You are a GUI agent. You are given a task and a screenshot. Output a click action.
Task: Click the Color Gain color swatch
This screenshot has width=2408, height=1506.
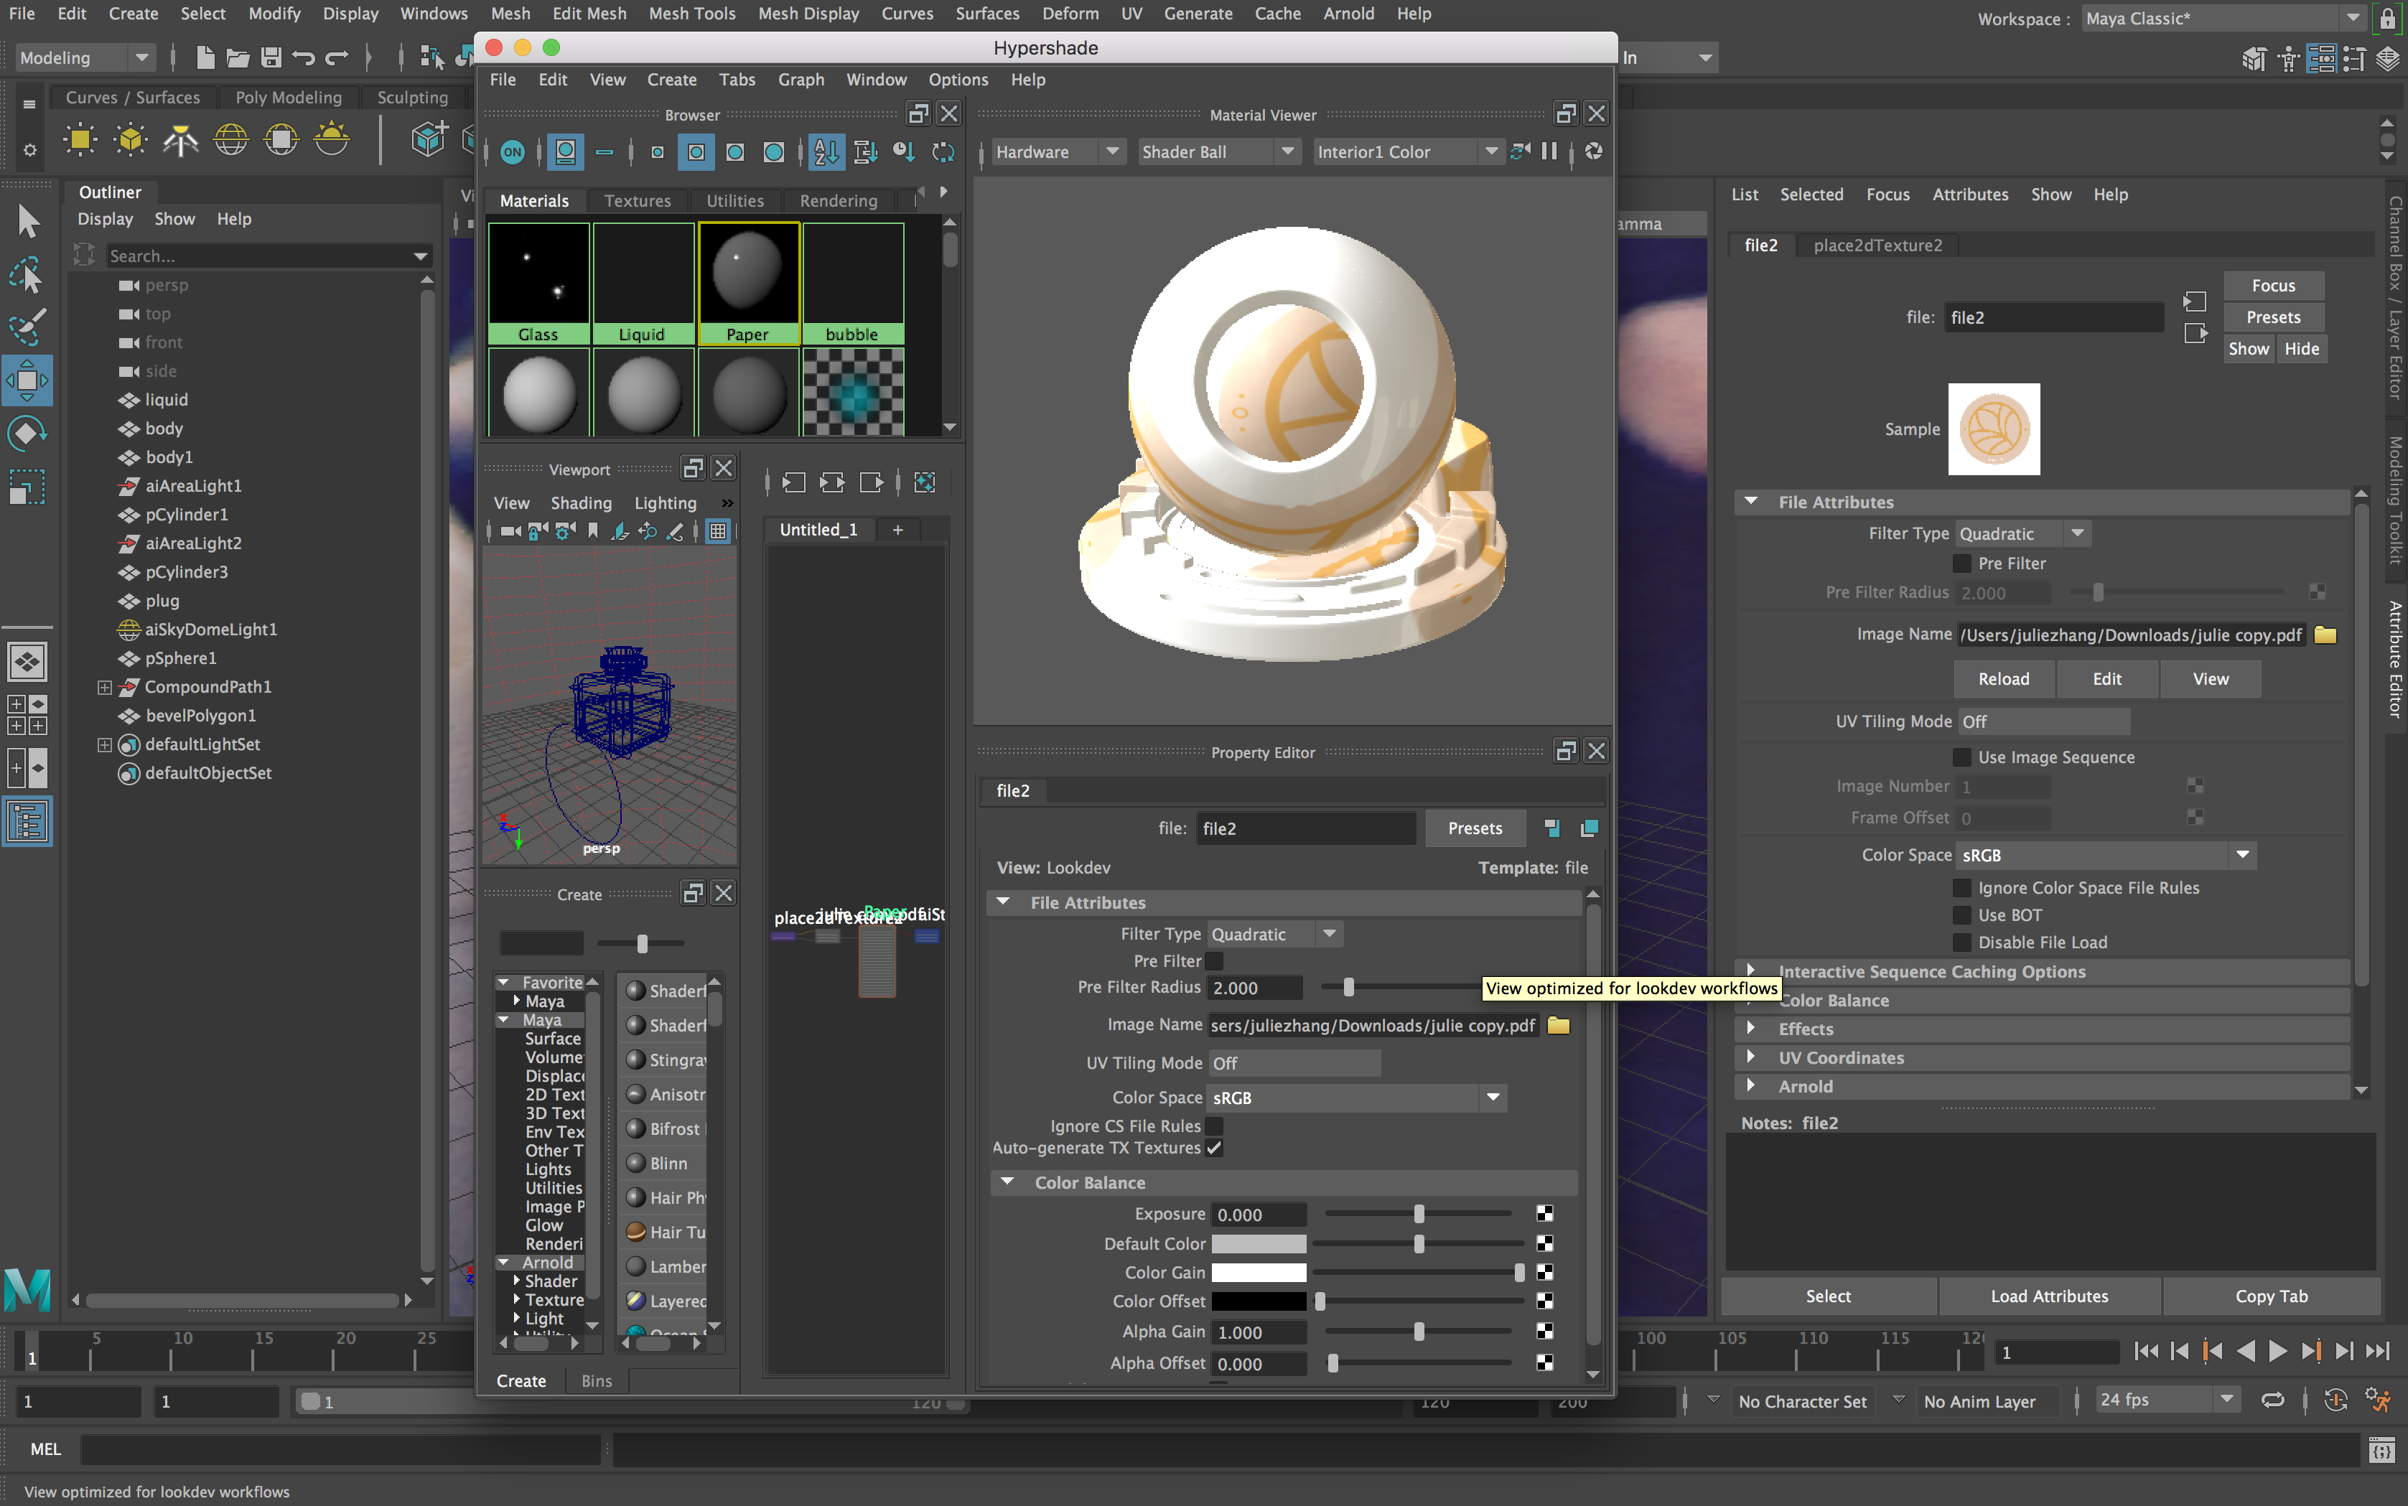coord(1259,1272)
